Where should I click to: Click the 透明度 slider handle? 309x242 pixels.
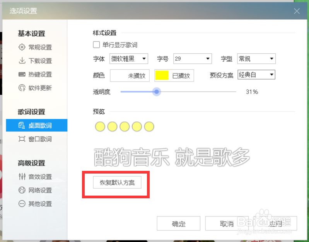coord(157,92)
